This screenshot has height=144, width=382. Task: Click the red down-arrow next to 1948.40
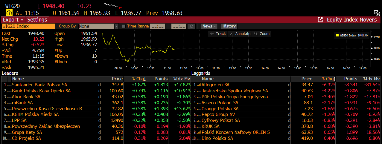click(x=39, y=6)
